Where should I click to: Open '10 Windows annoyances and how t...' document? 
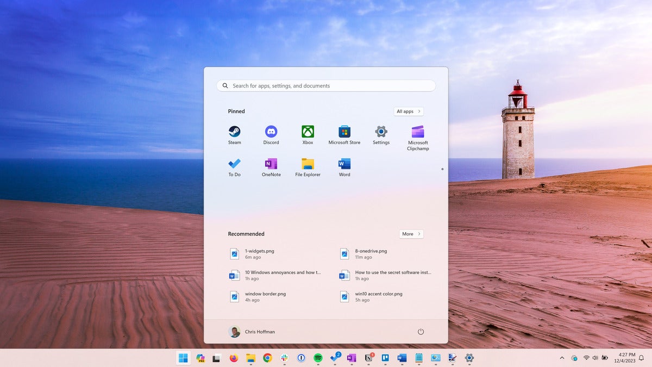(x=275, y=275)
